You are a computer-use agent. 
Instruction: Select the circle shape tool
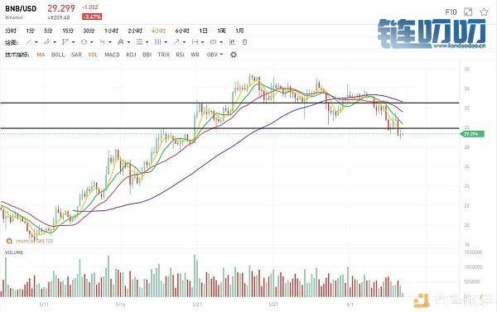(x=84, y=42)
